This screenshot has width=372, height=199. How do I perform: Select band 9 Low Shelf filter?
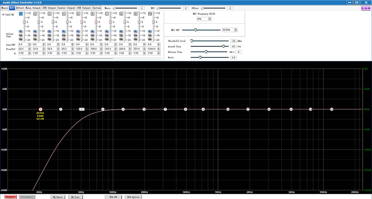(135, 35)
